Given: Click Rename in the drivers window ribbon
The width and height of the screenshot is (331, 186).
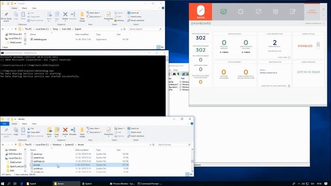Looking at the screenshot, I should point(73,131).
